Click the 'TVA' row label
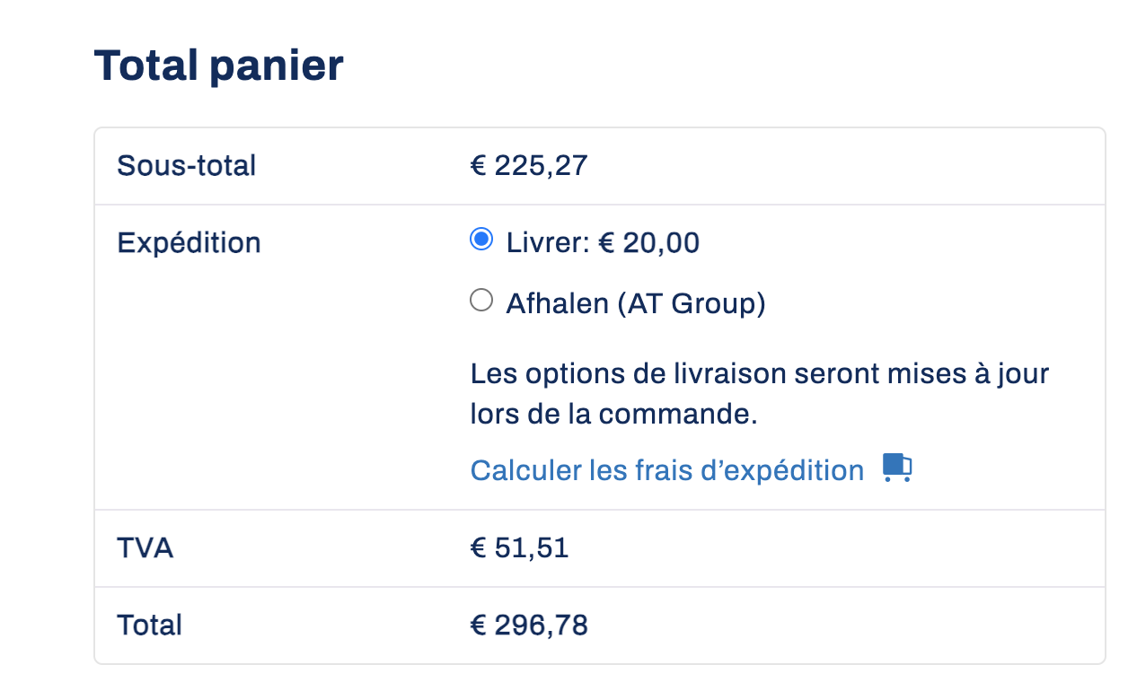Screen dimensions: 1137x700 coord(145,548)
